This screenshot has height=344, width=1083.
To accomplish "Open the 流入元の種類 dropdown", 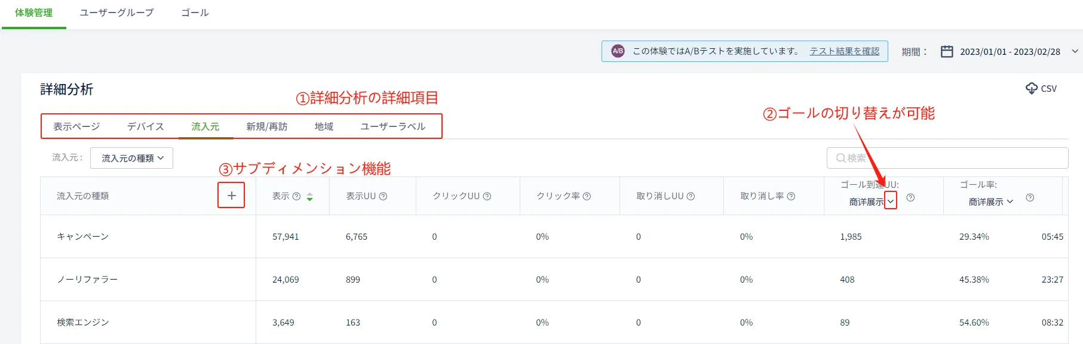I will click(132, 158).
